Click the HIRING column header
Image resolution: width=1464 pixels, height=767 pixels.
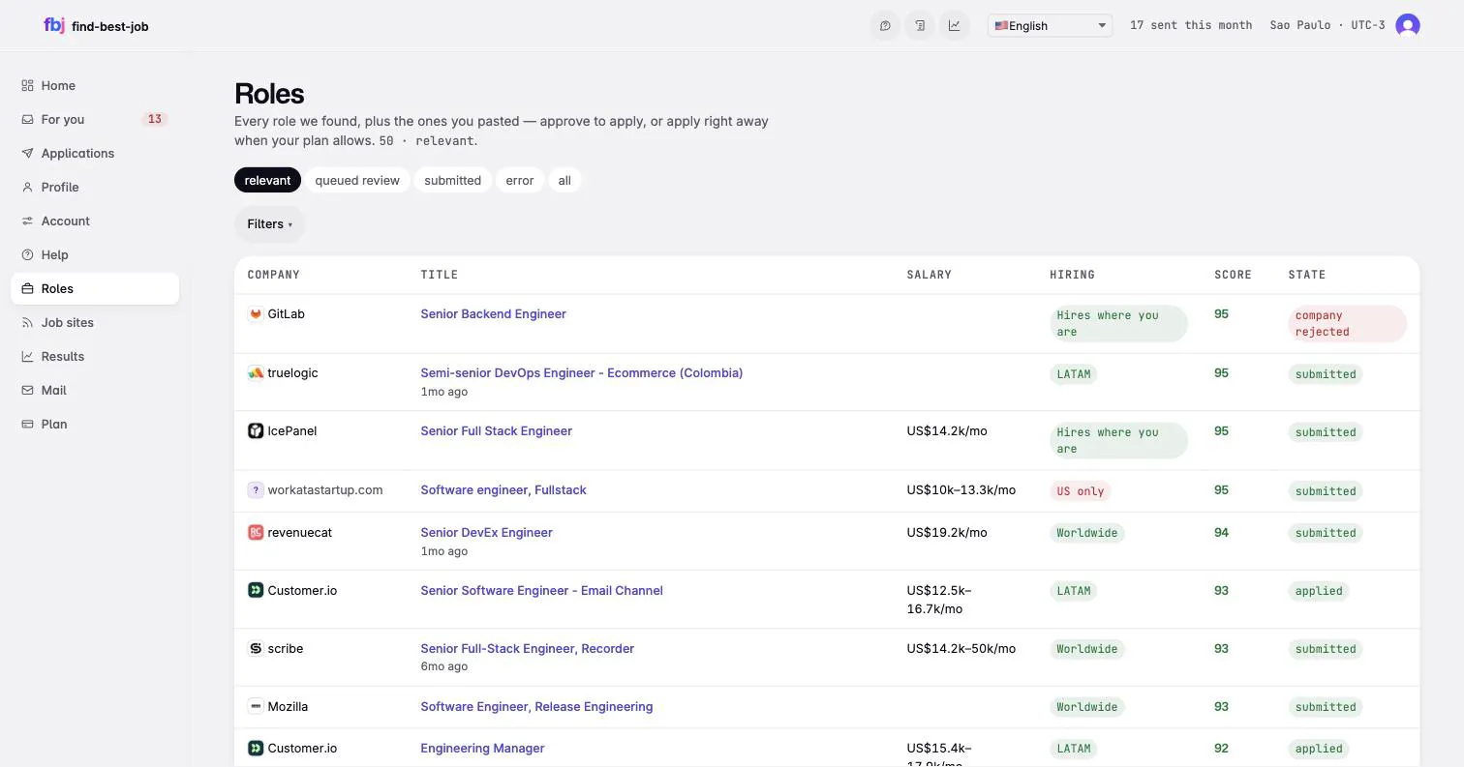pyautogui.click(x=1072, y=276)
